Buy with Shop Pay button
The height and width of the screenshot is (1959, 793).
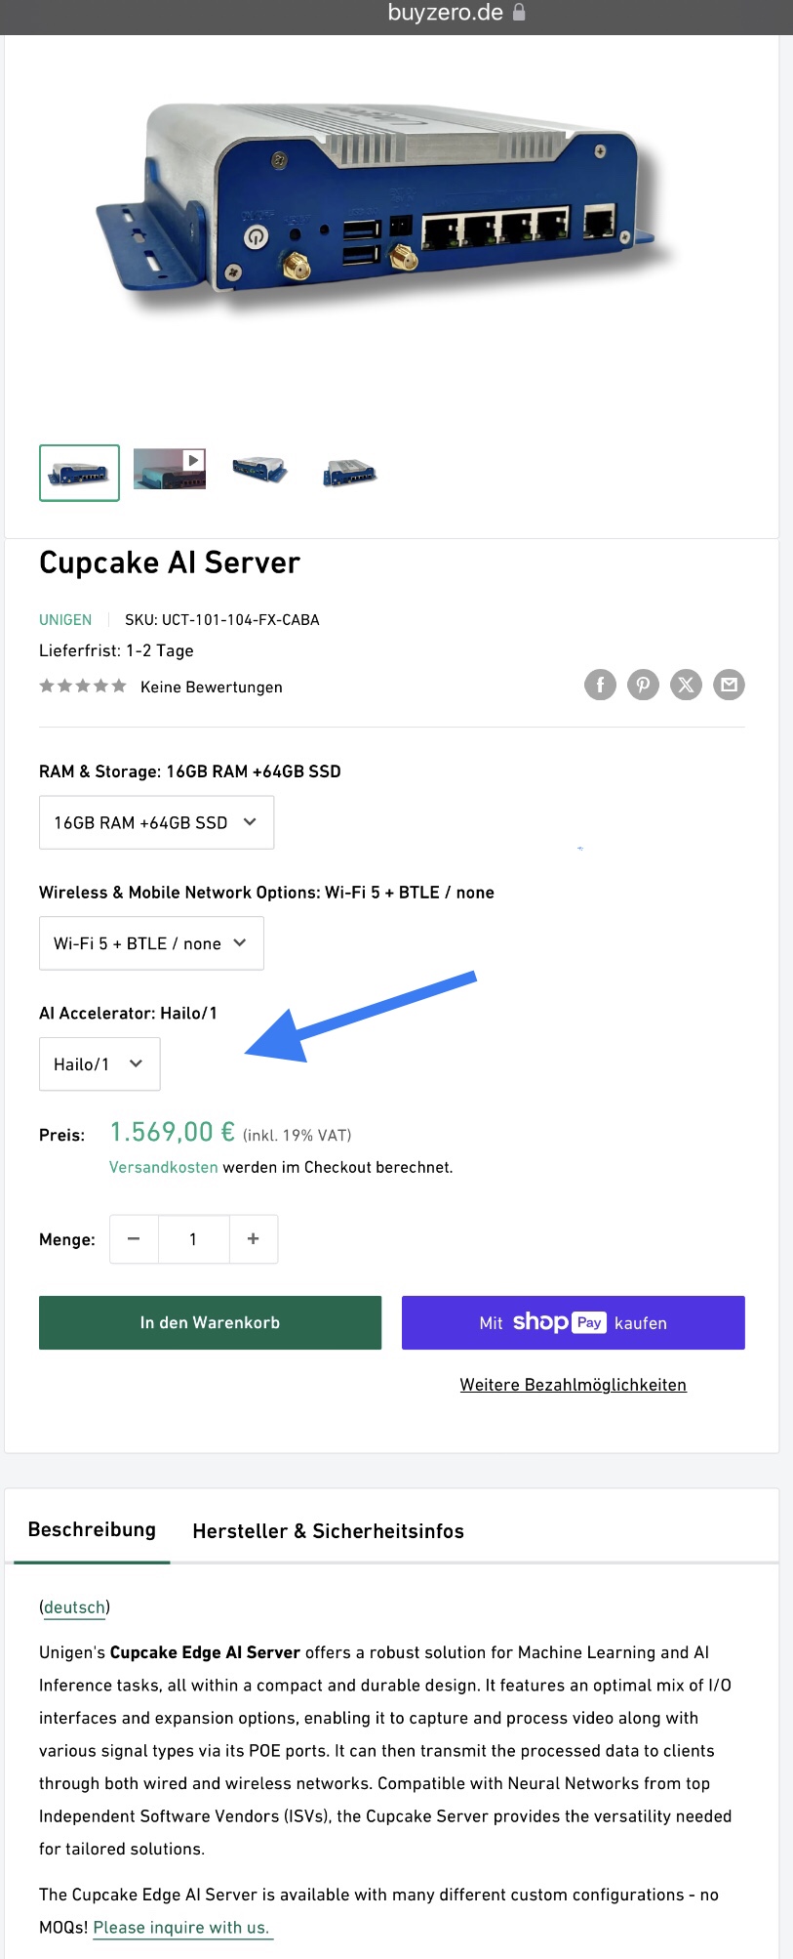pyautogui.click(x=573, y=1322)
